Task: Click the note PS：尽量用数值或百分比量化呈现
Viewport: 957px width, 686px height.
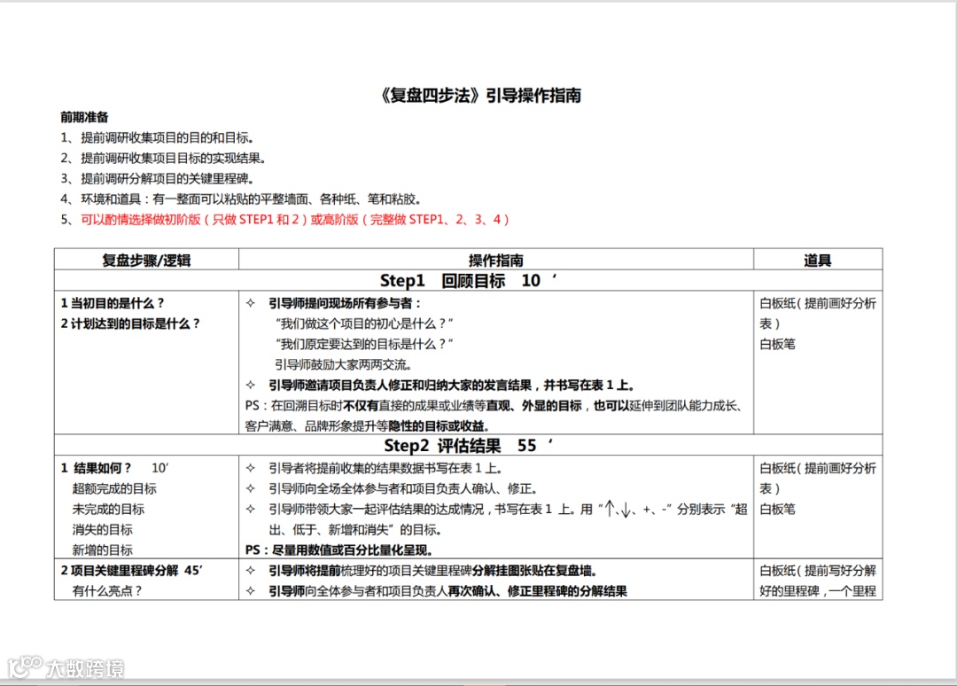Action: [339, 550]
